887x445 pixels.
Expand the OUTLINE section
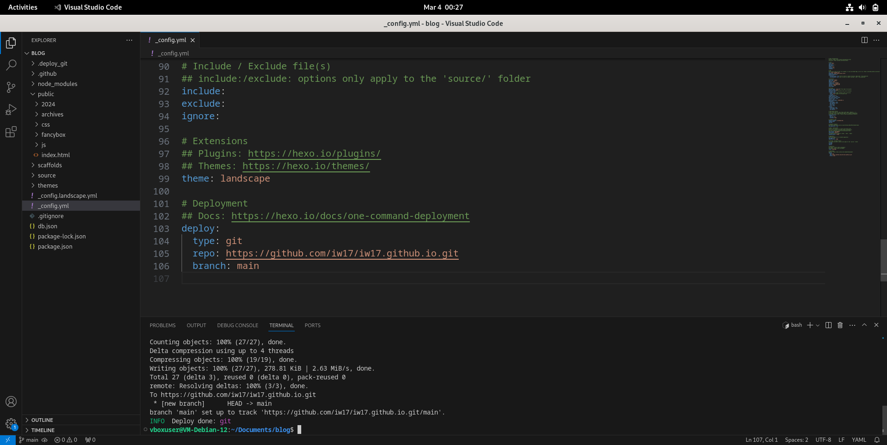click(81, 420)
